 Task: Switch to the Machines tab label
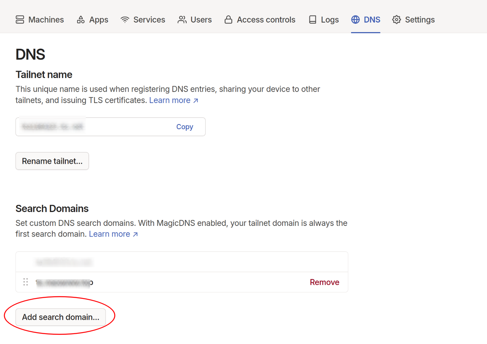point(46,20)
